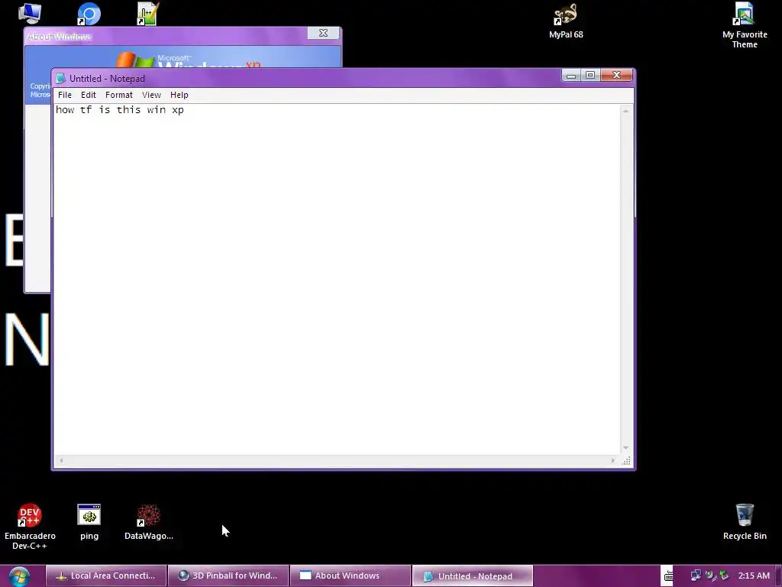The width and height of the screenshot is (782, 587).
Task: Select the My Favorite Theme desktop icon
Action: (x=745, y=25)
